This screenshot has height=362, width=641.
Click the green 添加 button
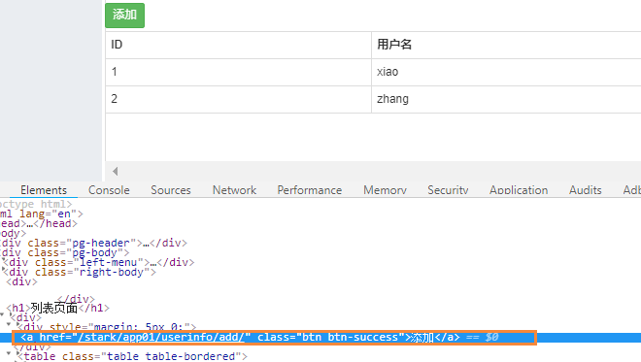pos(124,16)
